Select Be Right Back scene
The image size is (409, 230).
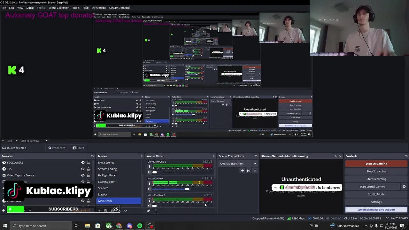(x=119, y=175)
